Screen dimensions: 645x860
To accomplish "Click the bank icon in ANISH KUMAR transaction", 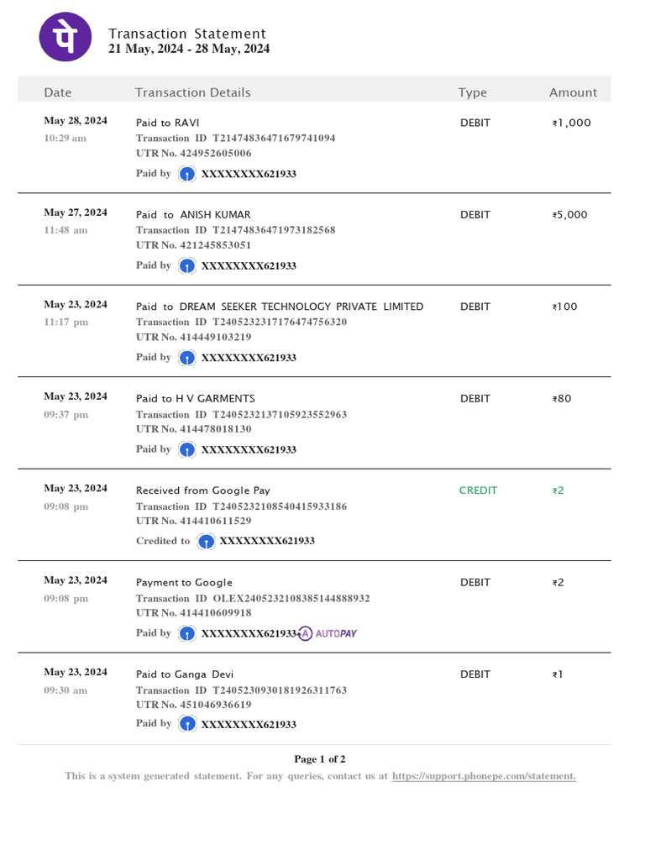I will pyautogui.click(x=187, y=266).
